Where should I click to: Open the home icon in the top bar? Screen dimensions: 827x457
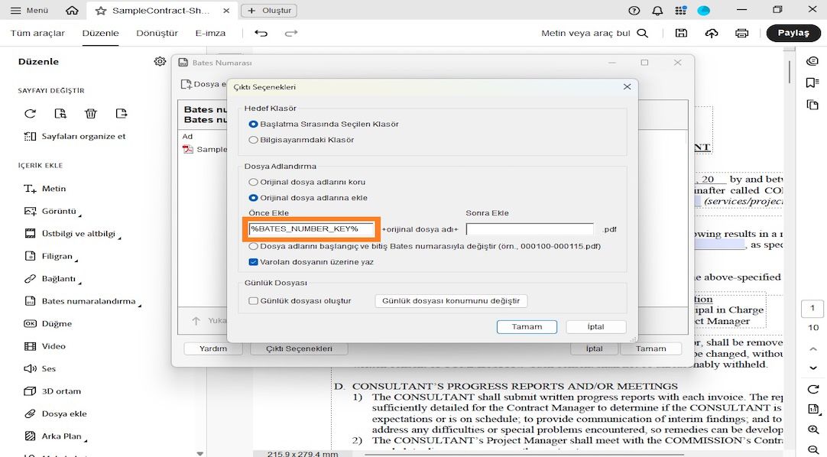coord(73,11)
